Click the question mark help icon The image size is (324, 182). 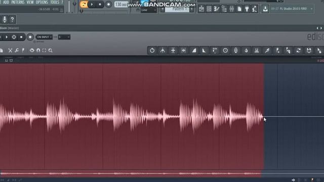click(12, 20)
